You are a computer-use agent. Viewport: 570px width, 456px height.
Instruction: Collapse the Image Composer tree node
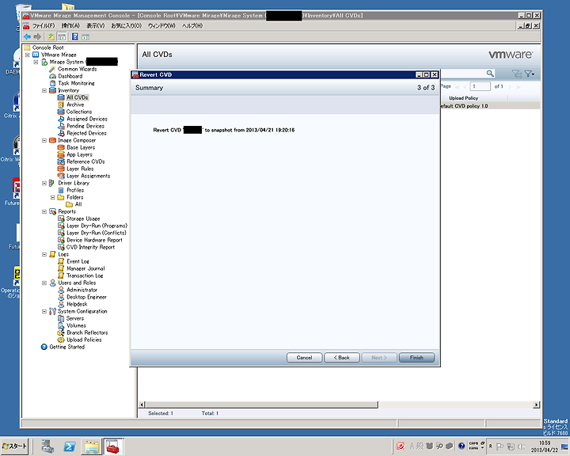pyautogui.click(x=44, y=140)
